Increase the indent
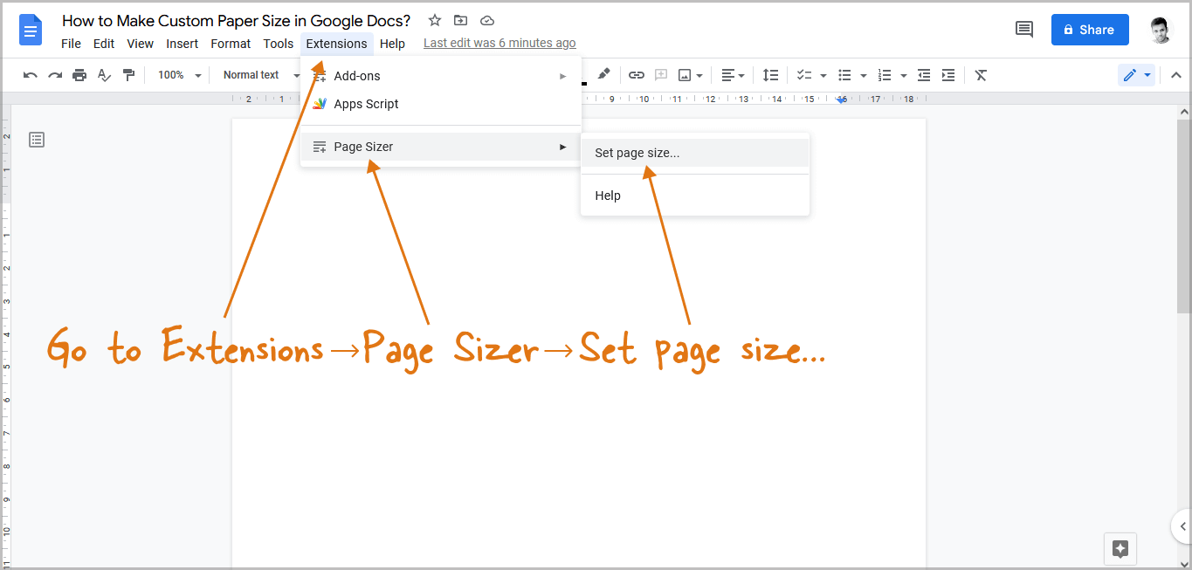1192x570 pixels. coord(948,75)
